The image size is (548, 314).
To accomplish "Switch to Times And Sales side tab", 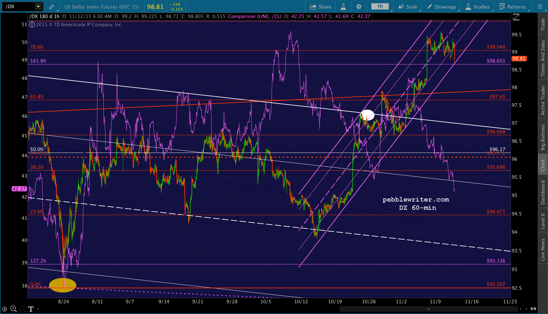I will [543, 58].
